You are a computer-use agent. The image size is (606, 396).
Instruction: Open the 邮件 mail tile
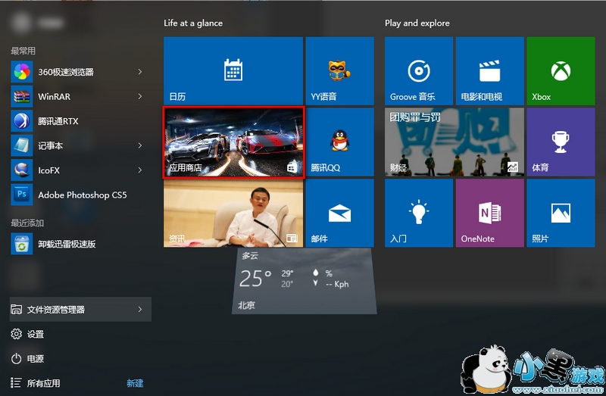[339, 213]
